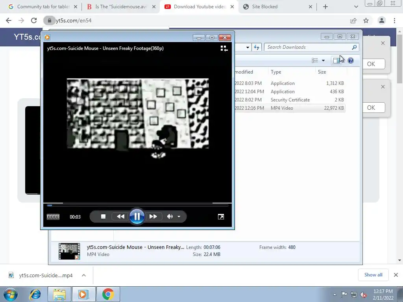Open Explorer help button
The height and width of the screenshot is (302, 403).
(351, 60)
